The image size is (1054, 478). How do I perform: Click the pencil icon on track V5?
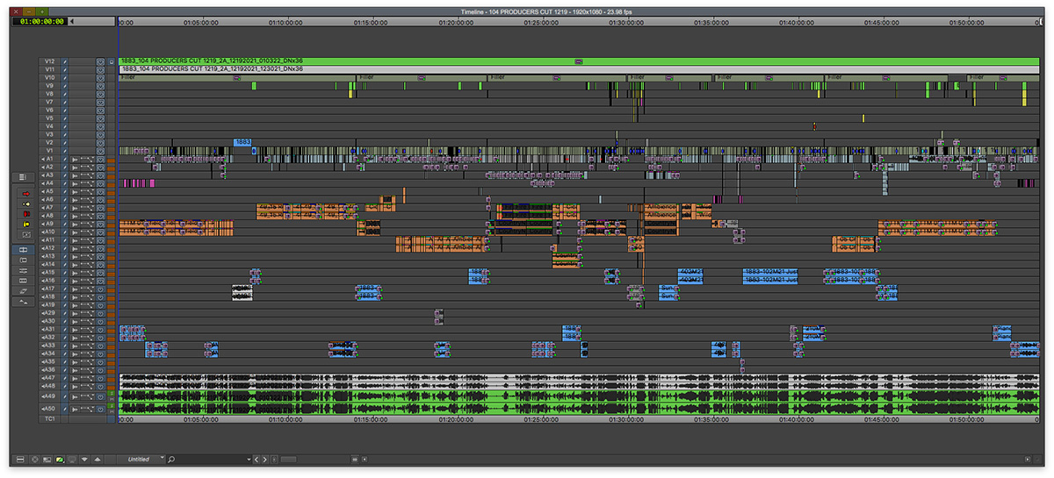coord(64,118)
